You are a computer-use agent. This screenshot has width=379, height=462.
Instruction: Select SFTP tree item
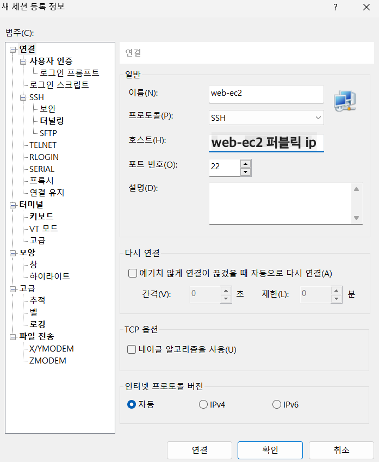tap(48, 133)
